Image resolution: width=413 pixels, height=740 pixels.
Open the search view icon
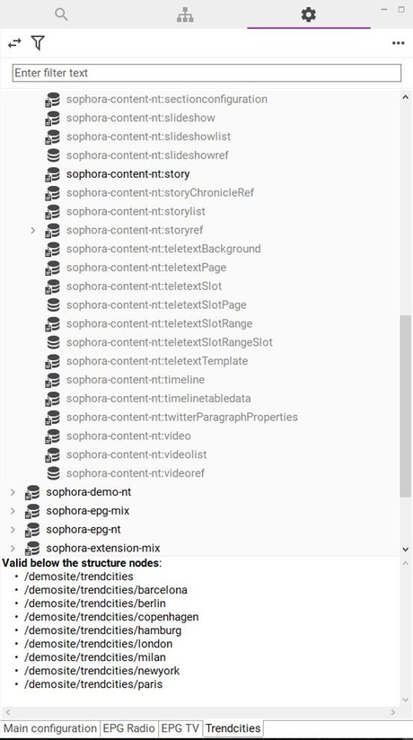pos(61,14)
